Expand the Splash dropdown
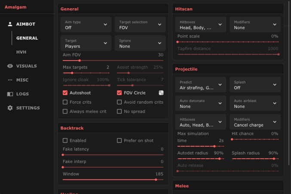This screenshot has height=194, width=291. 255,85
